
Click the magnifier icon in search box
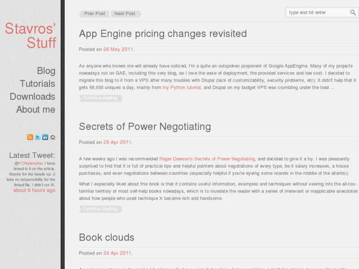click(x=353, y=12)
